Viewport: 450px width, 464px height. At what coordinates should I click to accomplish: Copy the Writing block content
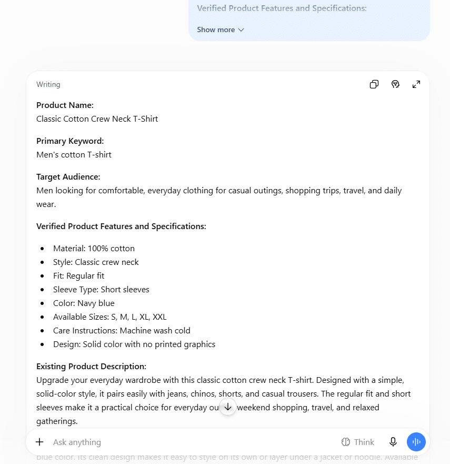coord(374,84)
